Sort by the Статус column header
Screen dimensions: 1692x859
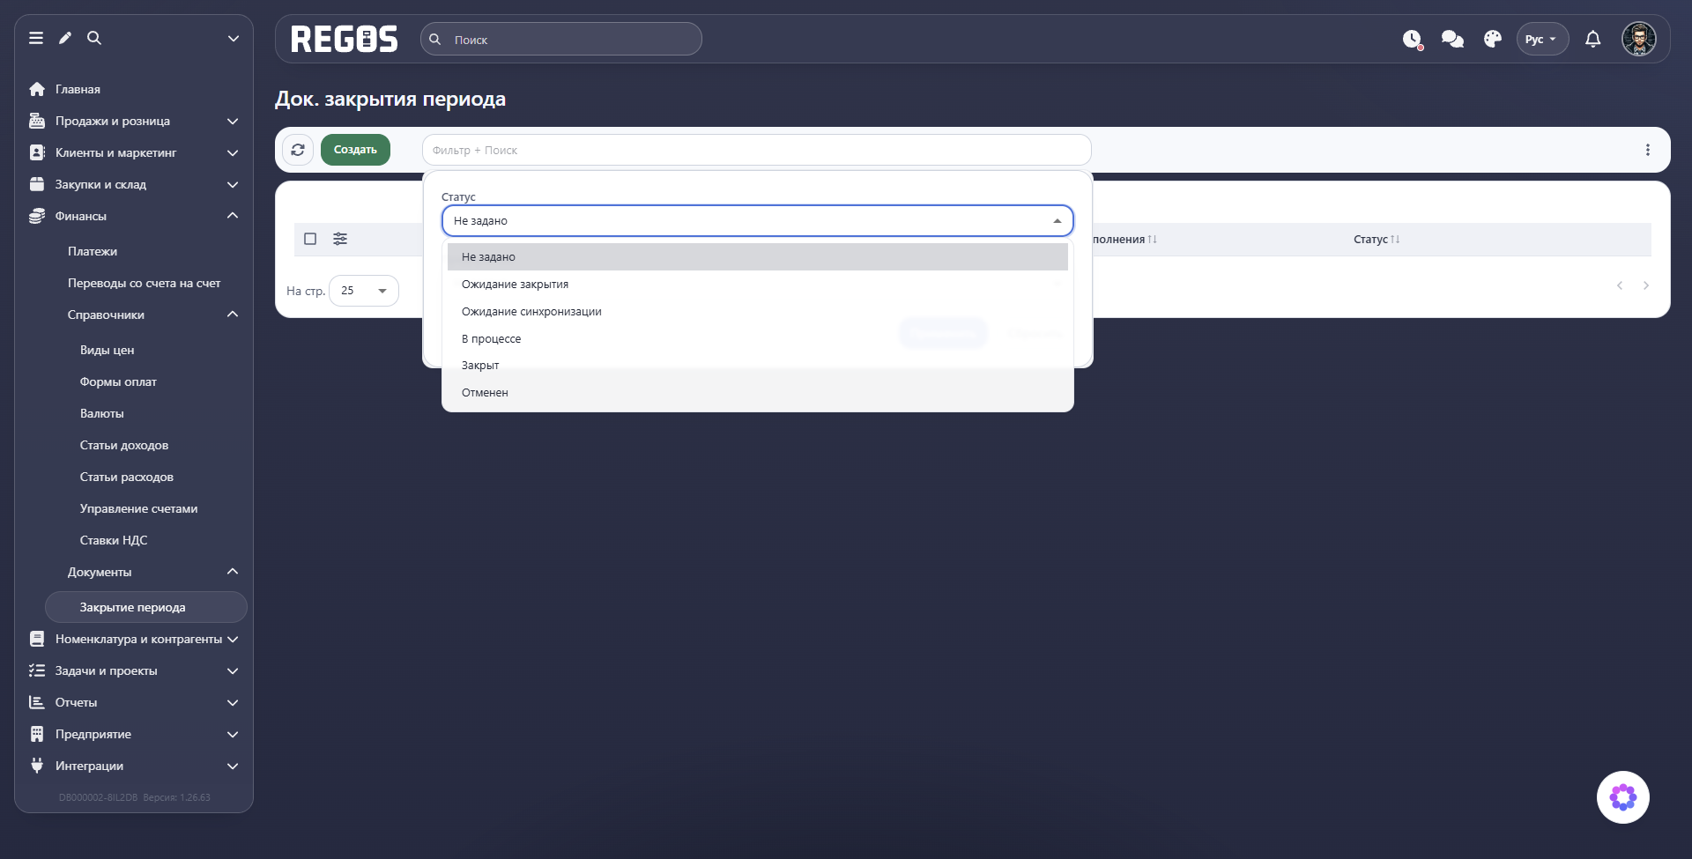tap(1377, 240)
